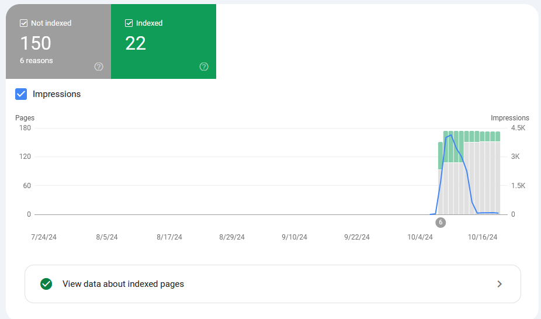Open help icon on Not indexed card
Image resolution: width=541 pixels, height=319 pixels.
pyautogui.click(x=99, y=67)
